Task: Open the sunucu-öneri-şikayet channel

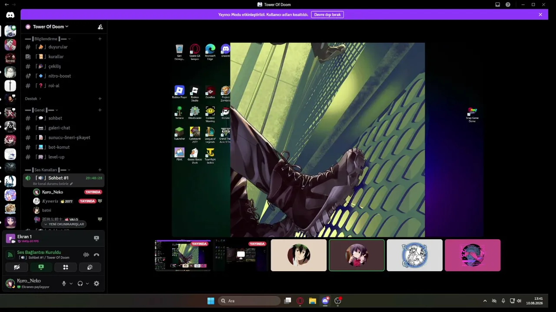Action: pos(64,137)
